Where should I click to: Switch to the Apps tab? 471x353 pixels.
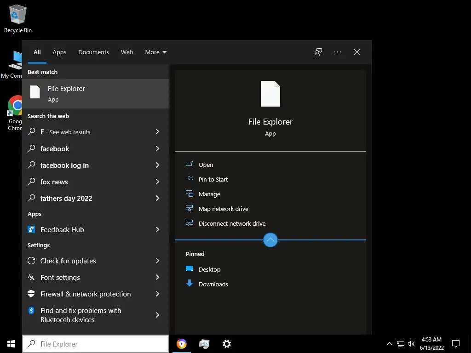pyautogui.click(x=59, y=52)
